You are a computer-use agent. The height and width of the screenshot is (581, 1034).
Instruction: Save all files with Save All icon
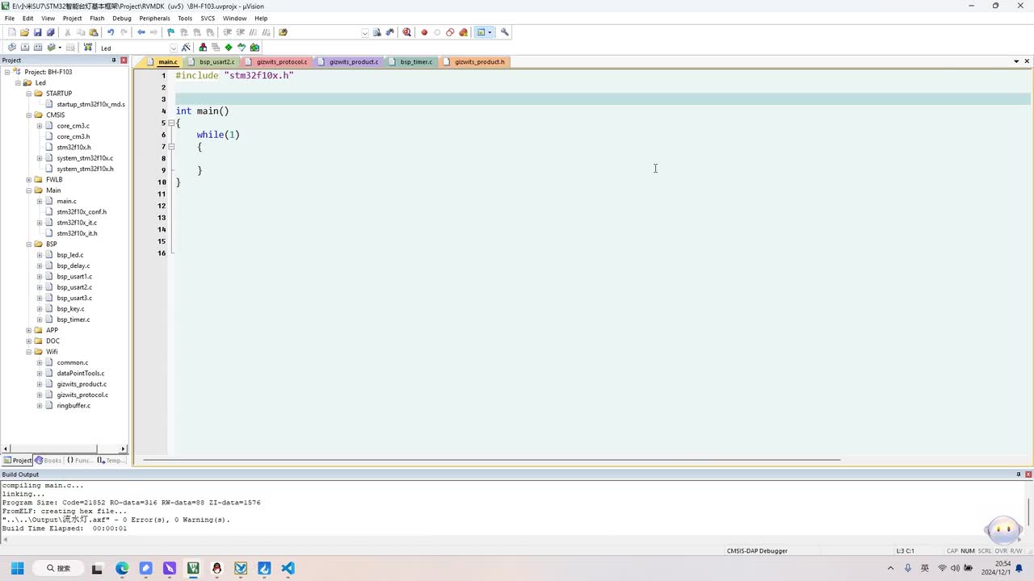(x=50, y=32)
